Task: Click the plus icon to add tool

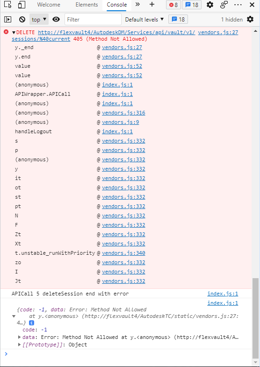Action: click(152, 5)
